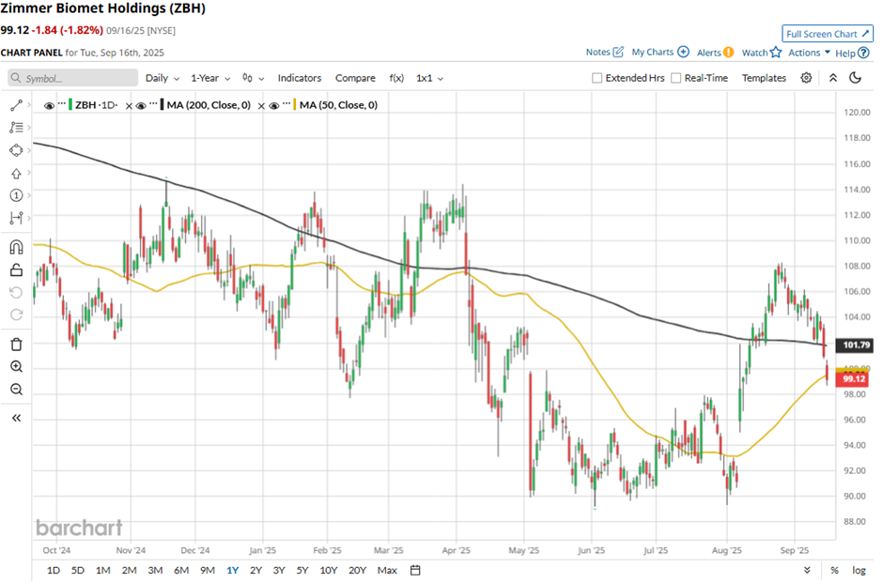Screen dimensions: 883x583
Task: Select the 1Y time range
Action: click(x=233, y=570)
